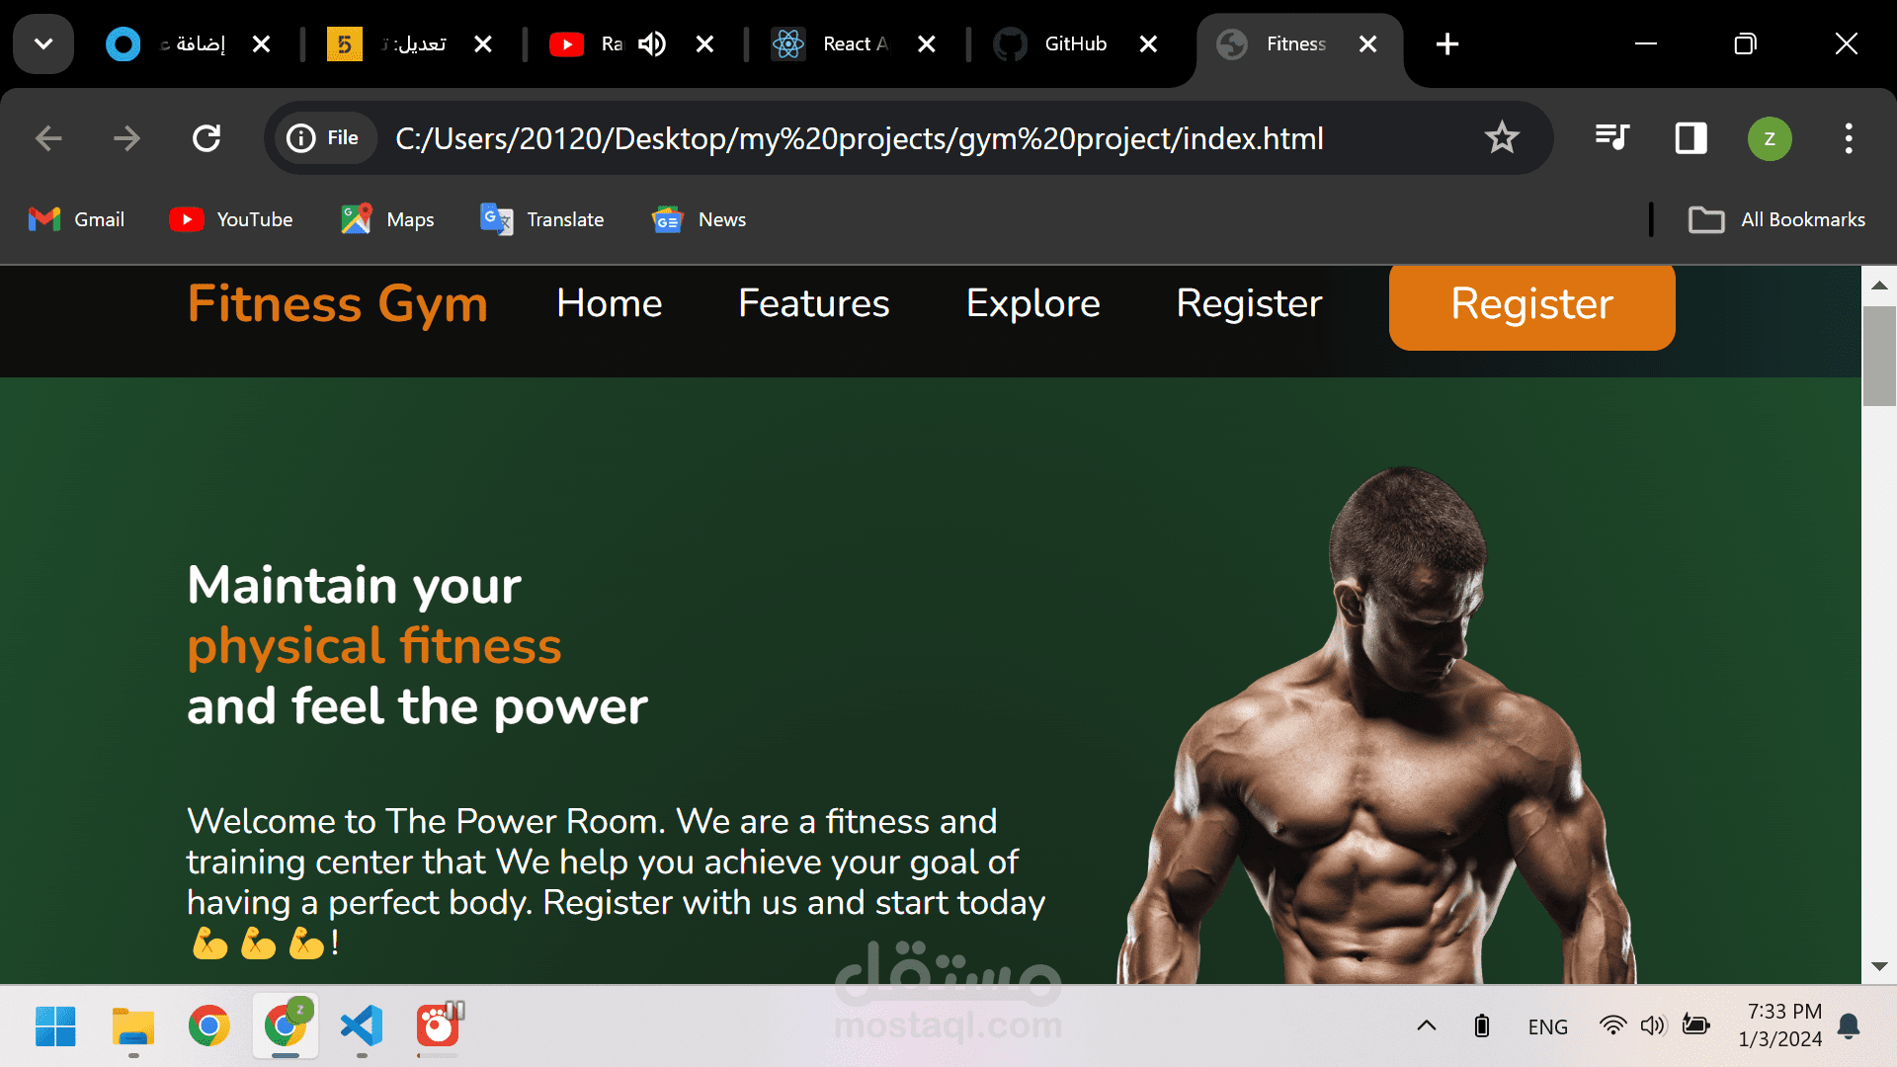Expand hidden icons in system tray

pyautogui.click(x=1426, y=1026)
